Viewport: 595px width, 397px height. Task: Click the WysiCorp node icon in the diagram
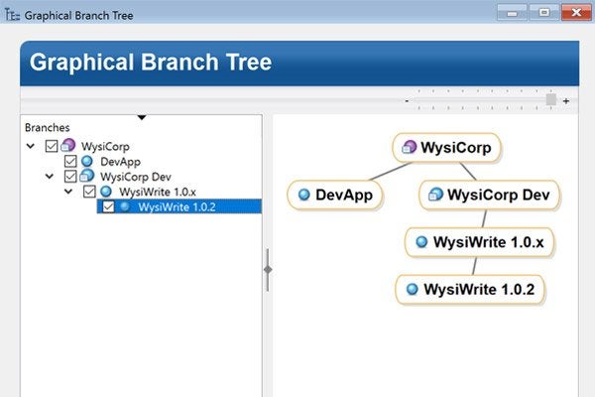click(409, 147)
